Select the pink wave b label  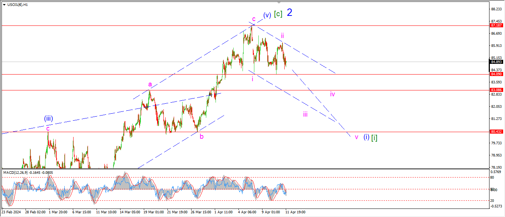pyautogui.click(x=201, y=137)
